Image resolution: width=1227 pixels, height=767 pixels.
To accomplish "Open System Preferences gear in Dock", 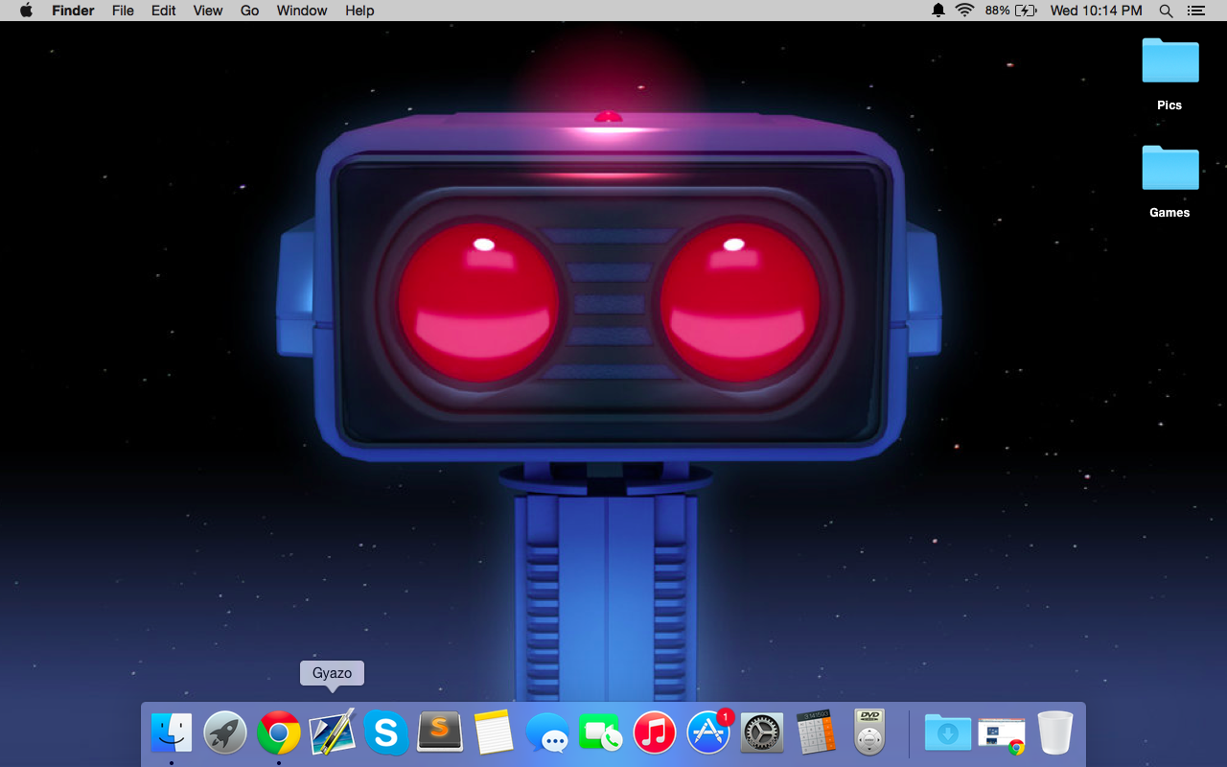I will [x=762, y=733].
